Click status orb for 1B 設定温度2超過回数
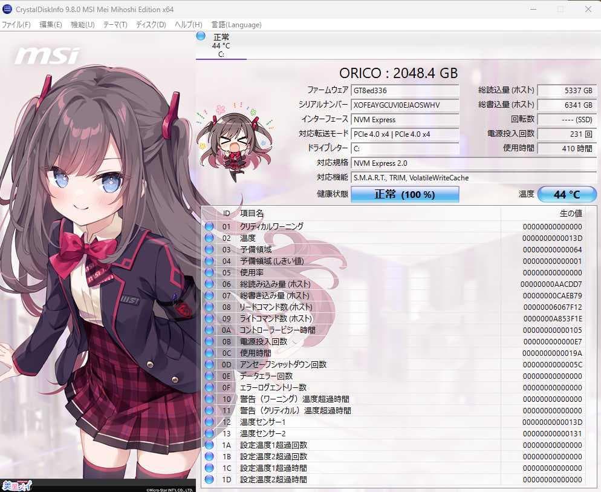This screenshot has height=492, width=601. 209,457
